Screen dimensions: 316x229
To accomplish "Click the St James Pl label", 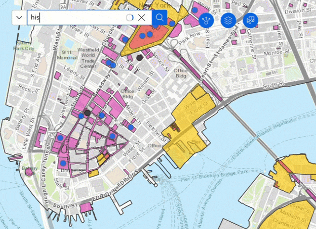I will (225, 44).
